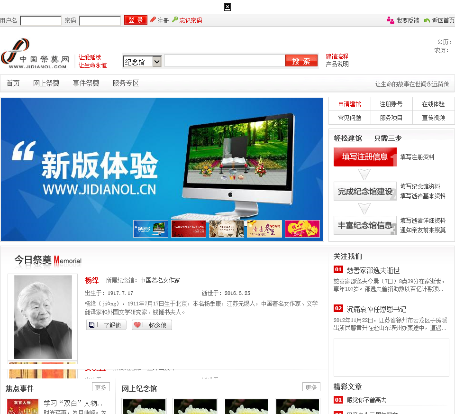Screen dimensions: 455x414
Task: Click the 了解他 button
Action: (106, 325)
